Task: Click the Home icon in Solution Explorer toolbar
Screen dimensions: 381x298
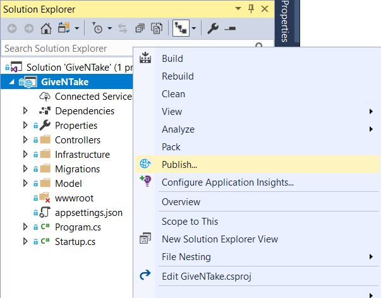Action: pyautogui.click(x=46, y=28)
